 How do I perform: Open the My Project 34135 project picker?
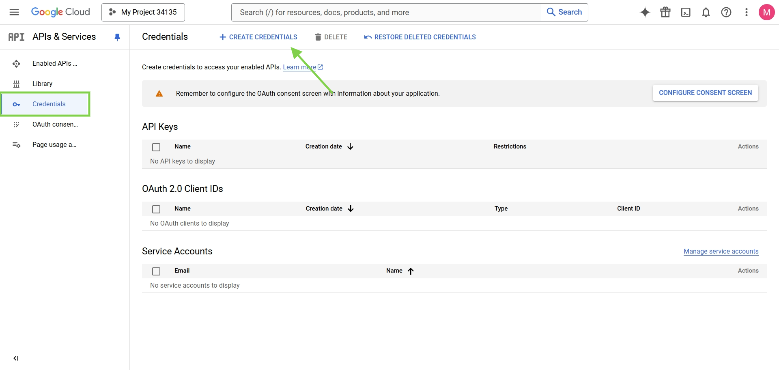(143, 12)
